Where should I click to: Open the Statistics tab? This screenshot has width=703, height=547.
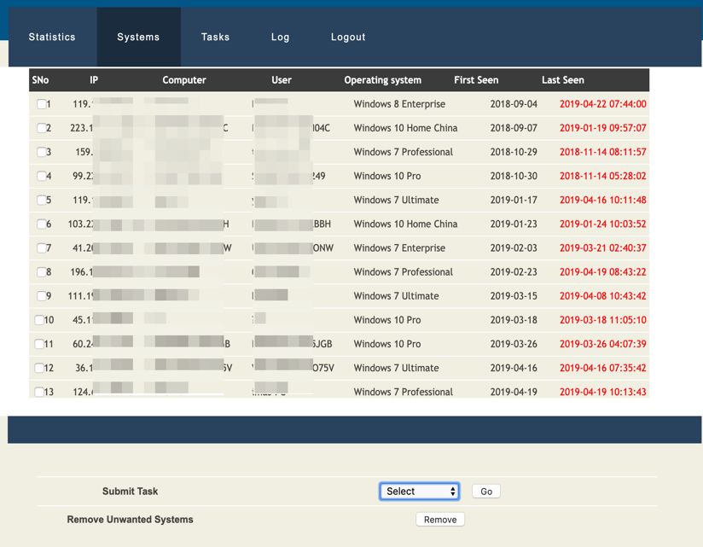pyautogui.click(x=52, y=38)
